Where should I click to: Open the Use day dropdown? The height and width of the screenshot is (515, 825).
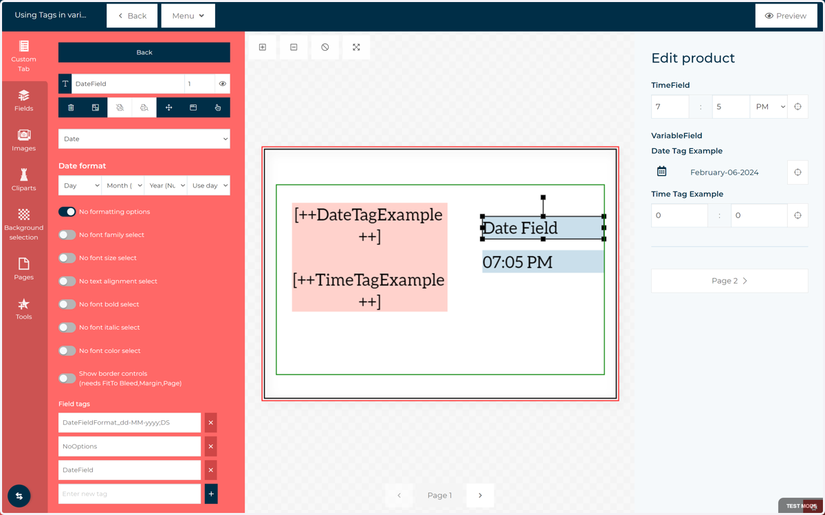208,185
